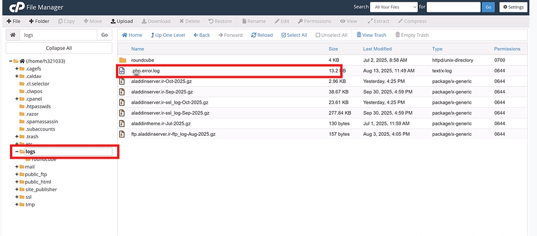Click the Edit toolbar button
The image size is (537, 236).
(x=282, y=21)
